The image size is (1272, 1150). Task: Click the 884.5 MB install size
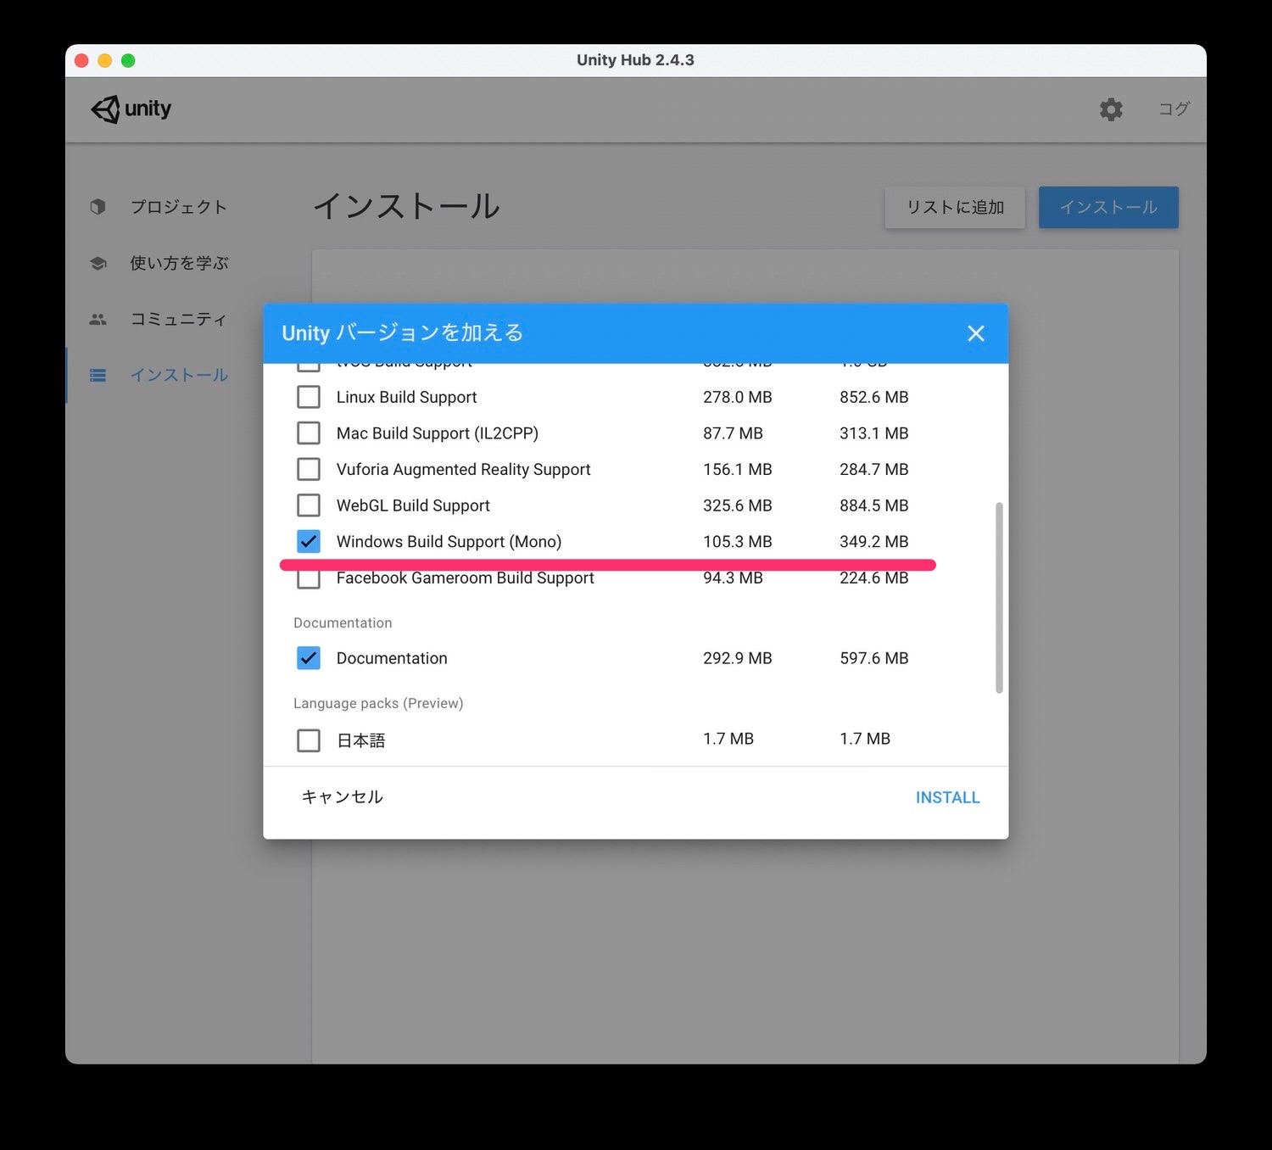coord(873,505)
